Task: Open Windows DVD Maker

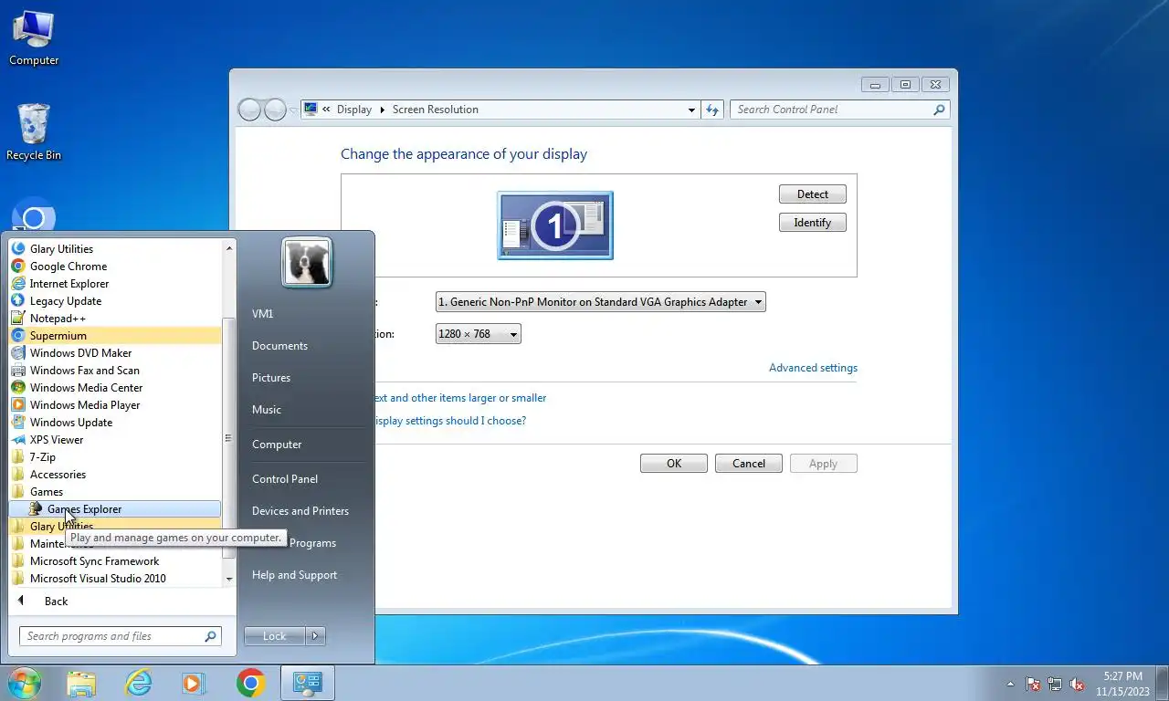Action: click(115, 352)
